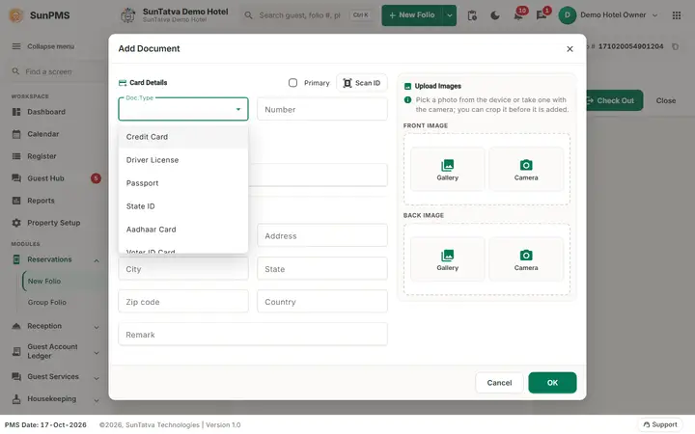The width and height of the screenshot is (695, 434).
Task: Click the Reservations module icon
Action: (16, 259)
